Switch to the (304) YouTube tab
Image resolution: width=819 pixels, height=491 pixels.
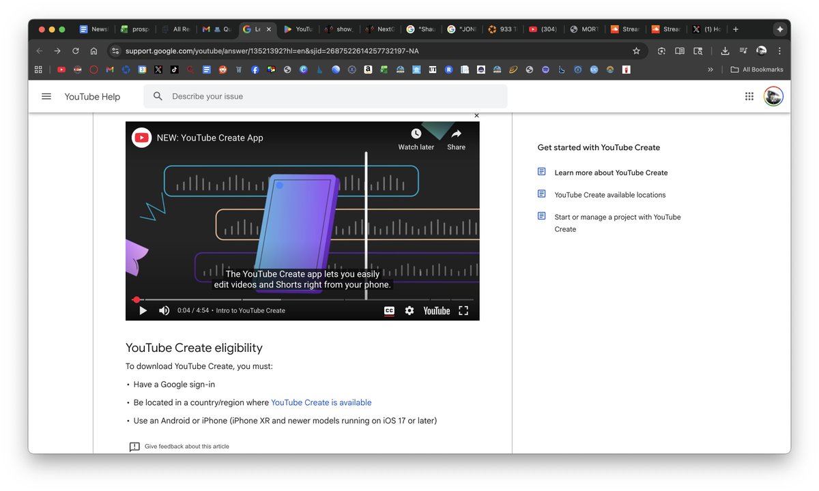pos(543,29)
